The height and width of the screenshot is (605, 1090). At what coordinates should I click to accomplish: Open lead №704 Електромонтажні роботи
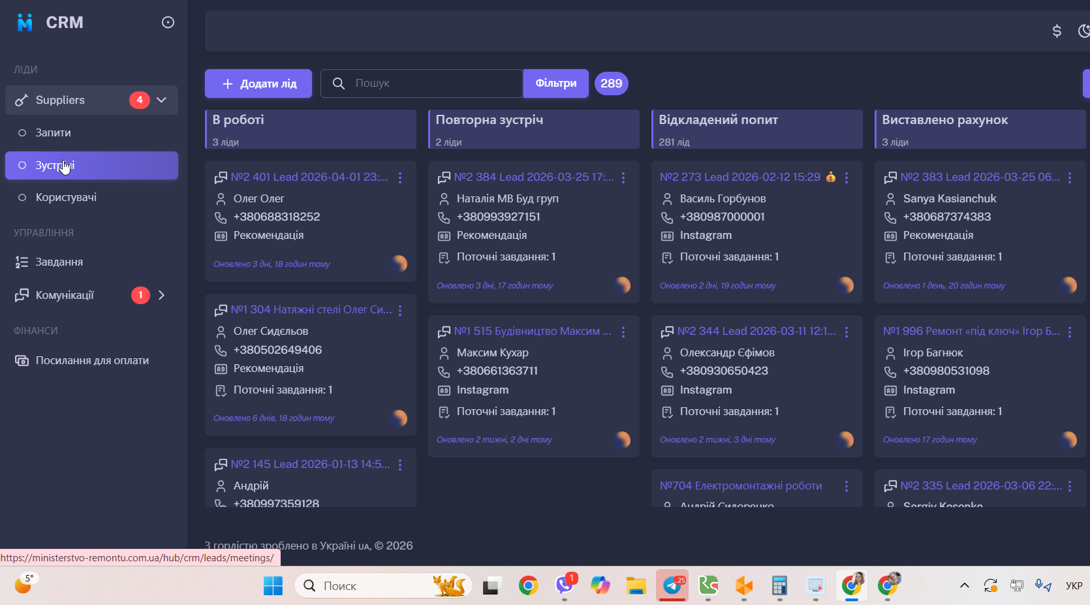741,486
